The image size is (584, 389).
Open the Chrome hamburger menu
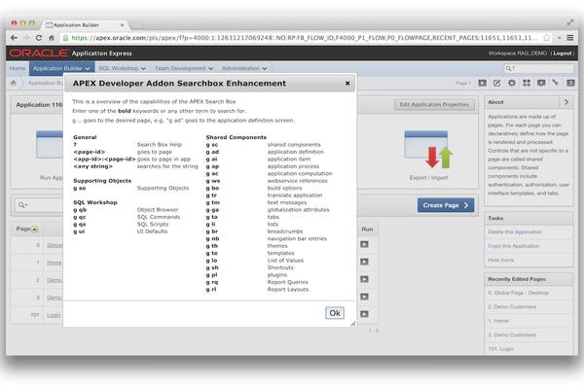pos(569,38)
